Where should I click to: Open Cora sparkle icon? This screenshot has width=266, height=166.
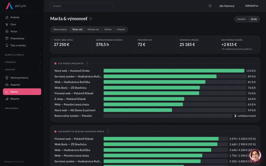point(7,24)
